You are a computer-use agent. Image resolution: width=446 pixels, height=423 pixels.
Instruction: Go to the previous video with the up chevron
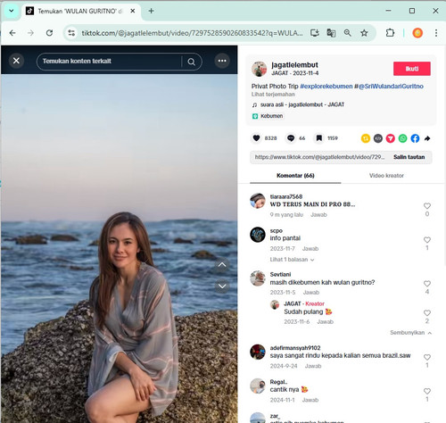coord(222,265)
